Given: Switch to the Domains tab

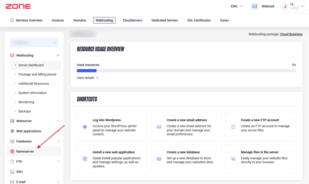Looking at the screenshot, I should (80, 20).
